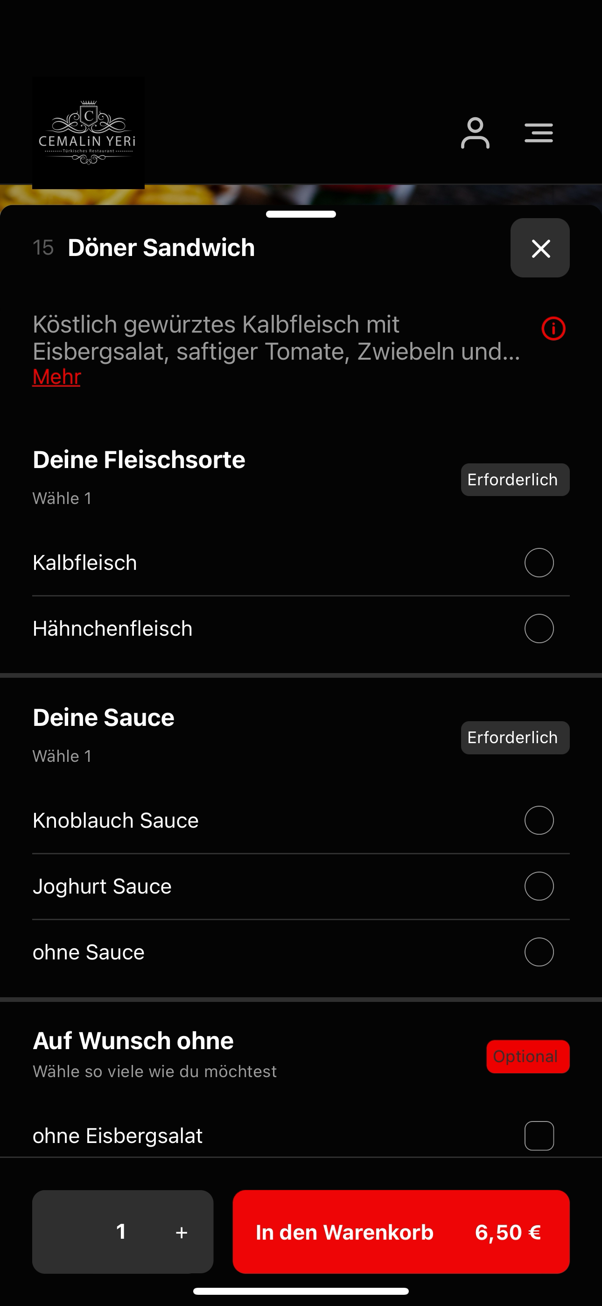Image resolution: width=602 pixels, height=1306 pixels.
Task: Check the ohne Eisbergsalat checkbox
Action: pyautogui.click(x=539, y=1136)
